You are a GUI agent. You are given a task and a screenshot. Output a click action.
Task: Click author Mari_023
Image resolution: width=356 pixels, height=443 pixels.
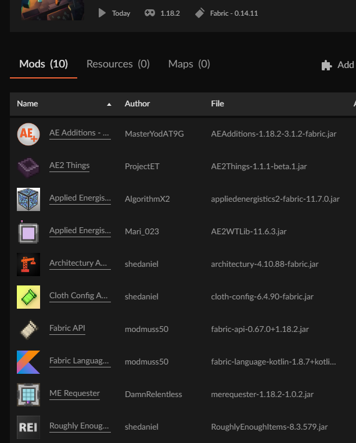click(142, 231)
